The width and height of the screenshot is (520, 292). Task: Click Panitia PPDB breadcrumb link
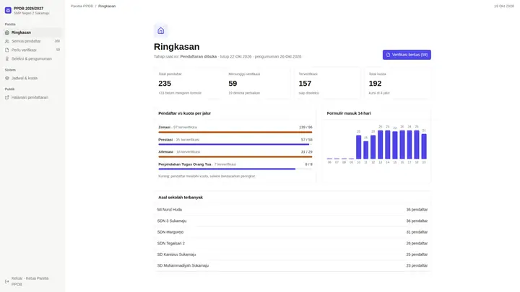(x=82, y=6)
